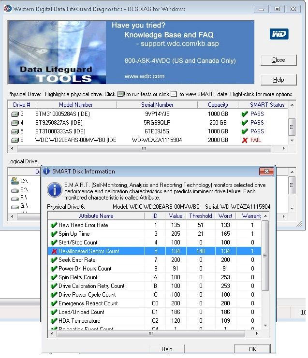The width and height of the screenshot is (308, 358).
Task: Select Re-allocated Sector Count row
Action: (x=154, y=251)
